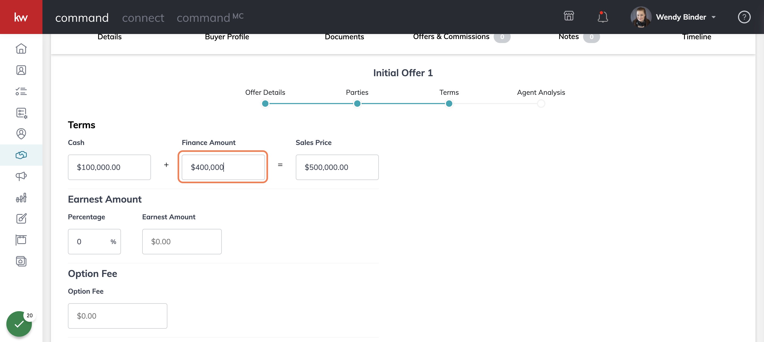The image size is (764, 342).
Task: Open the calendar icon in sidebar
Action: [21, 240]
